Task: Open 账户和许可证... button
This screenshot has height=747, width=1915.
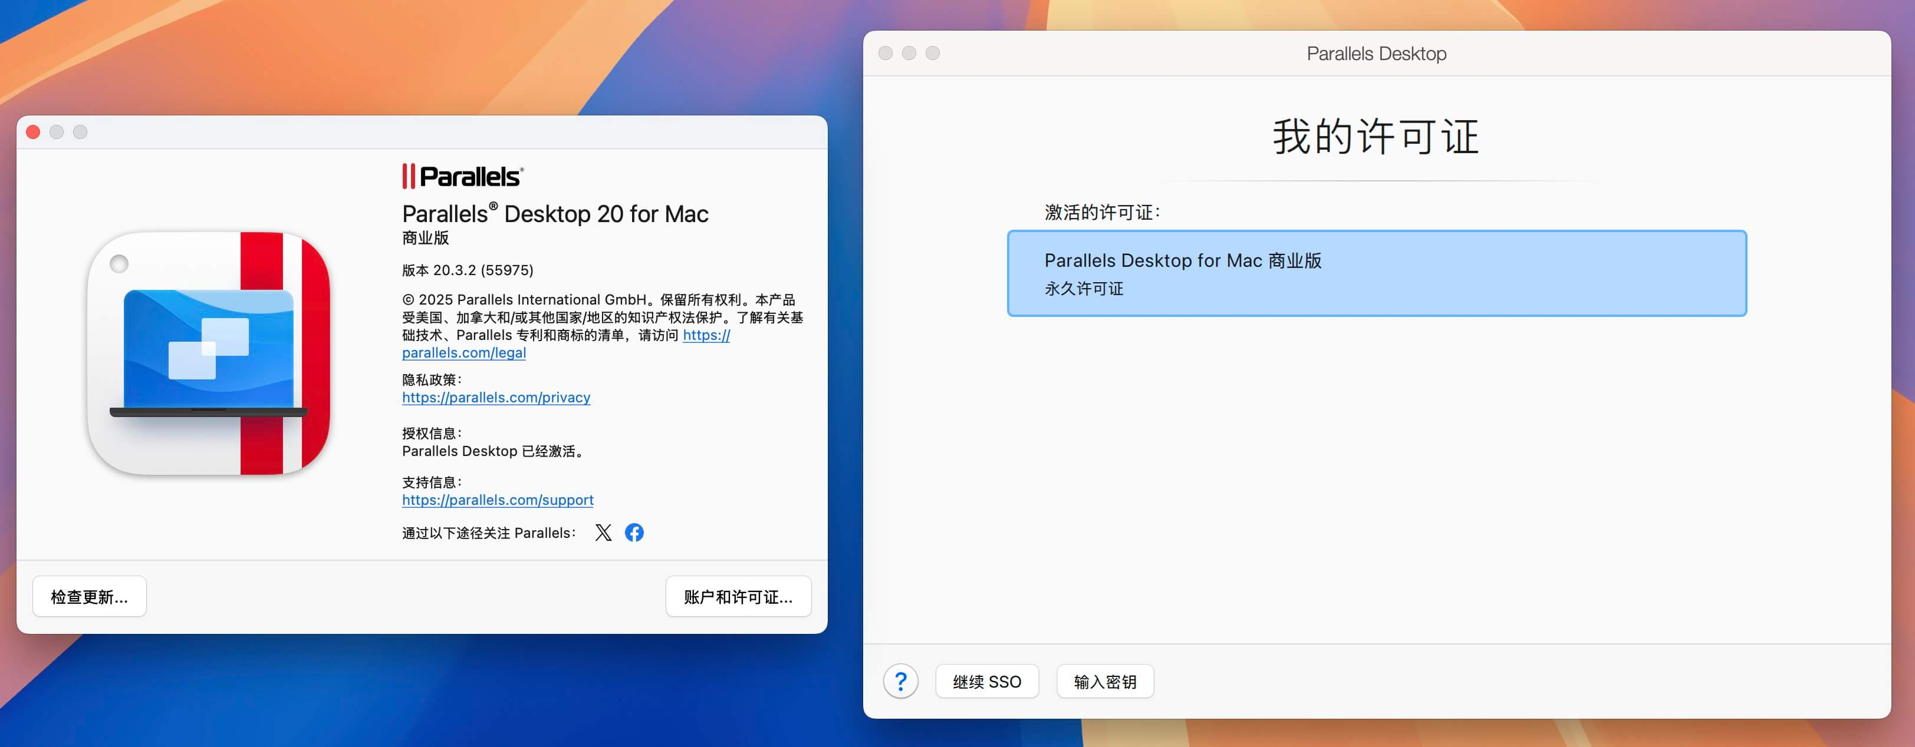Action: point(738,596)
